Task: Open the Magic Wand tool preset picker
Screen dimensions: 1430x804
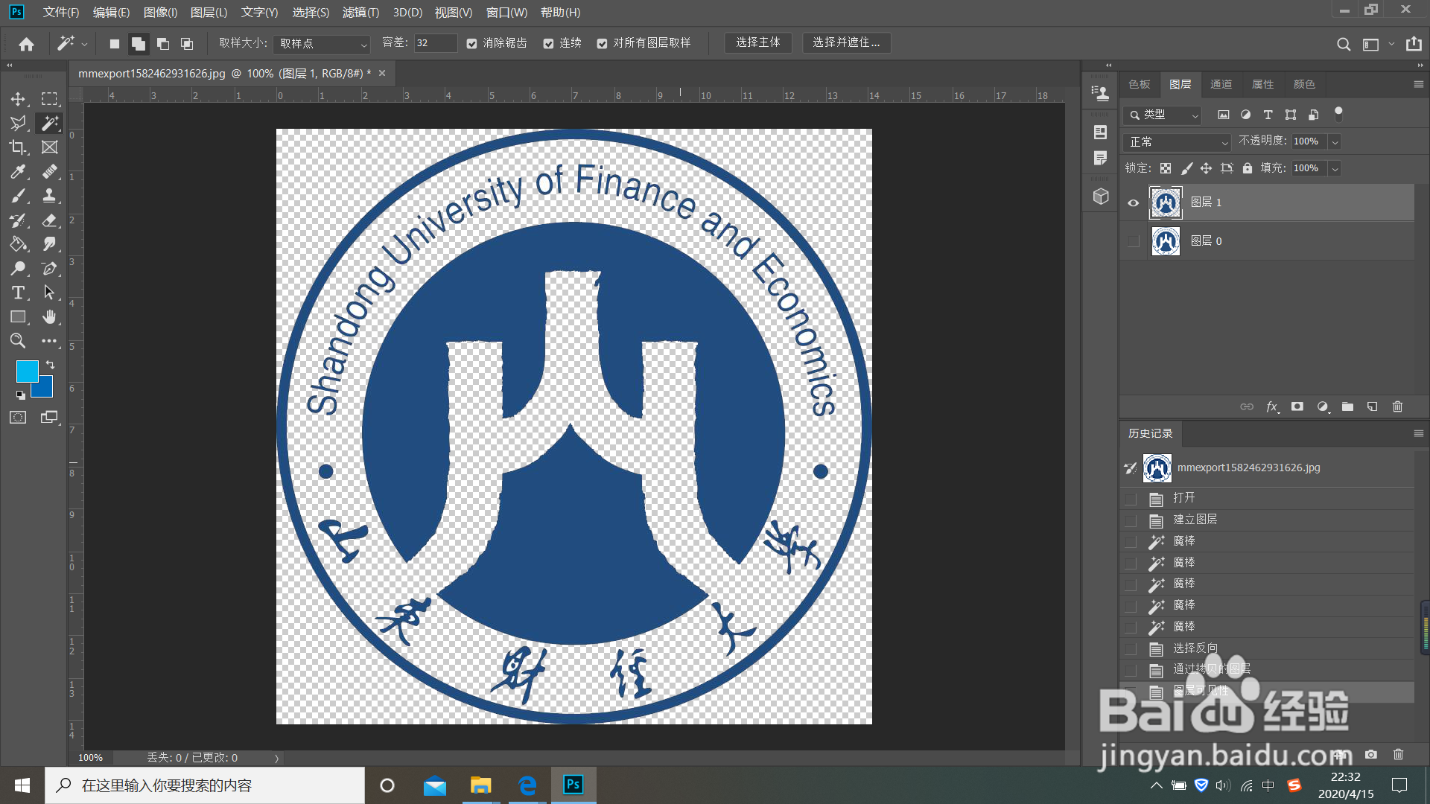Action: [71, 44]
